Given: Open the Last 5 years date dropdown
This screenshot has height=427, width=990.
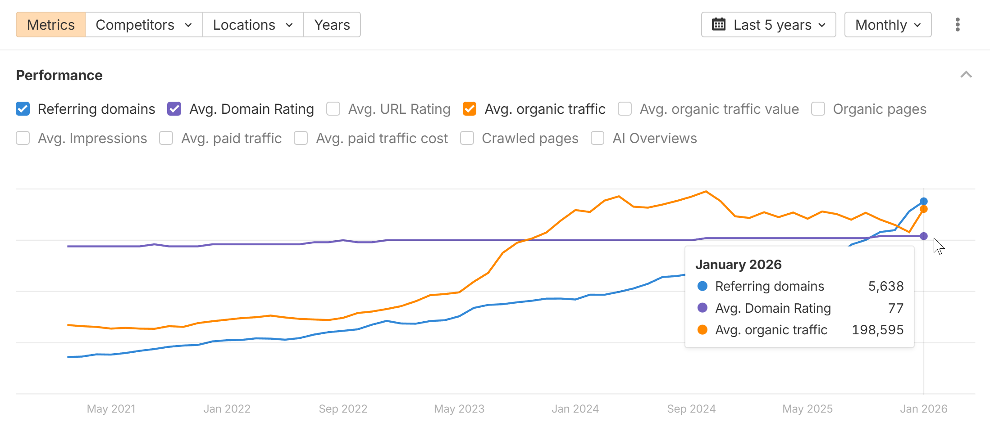Looking at the screenshot, I should [769, 25].
